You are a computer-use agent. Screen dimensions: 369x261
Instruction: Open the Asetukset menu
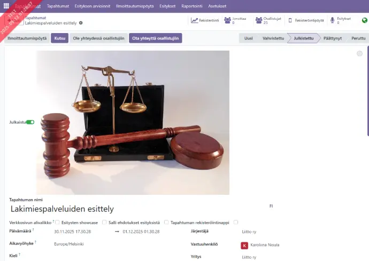coord(217,6)
